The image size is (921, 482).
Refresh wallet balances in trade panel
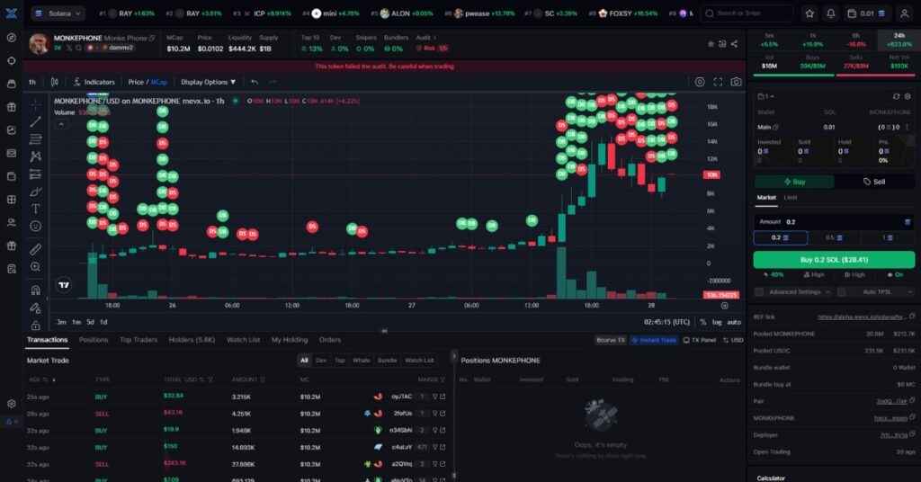(x=896, y=96)
